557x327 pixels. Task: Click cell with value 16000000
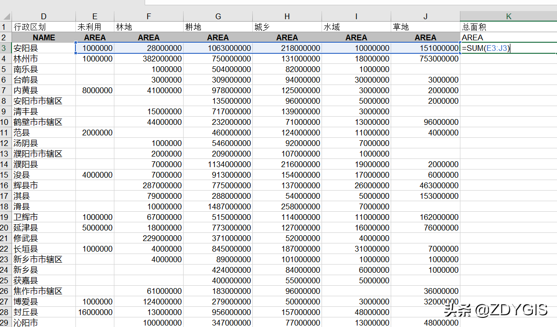point(95,313)
